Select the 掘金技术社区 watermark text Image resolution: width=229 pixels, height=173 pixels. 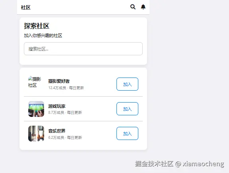(154, 164)
